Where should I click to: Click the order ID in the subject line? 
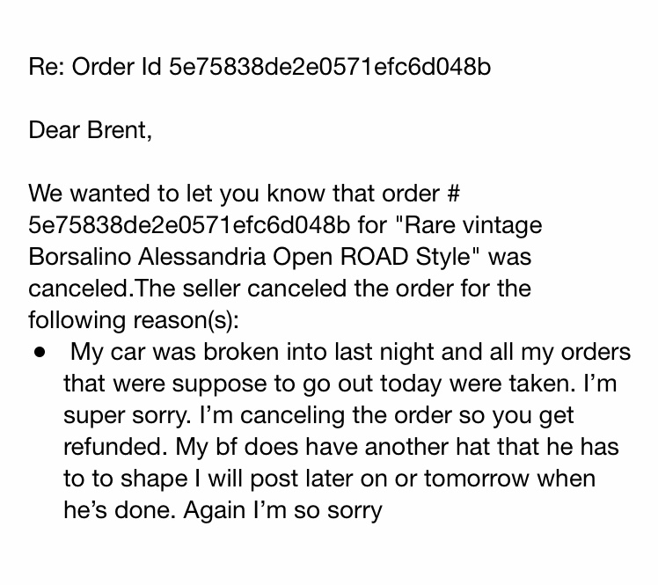click(329, 67)
